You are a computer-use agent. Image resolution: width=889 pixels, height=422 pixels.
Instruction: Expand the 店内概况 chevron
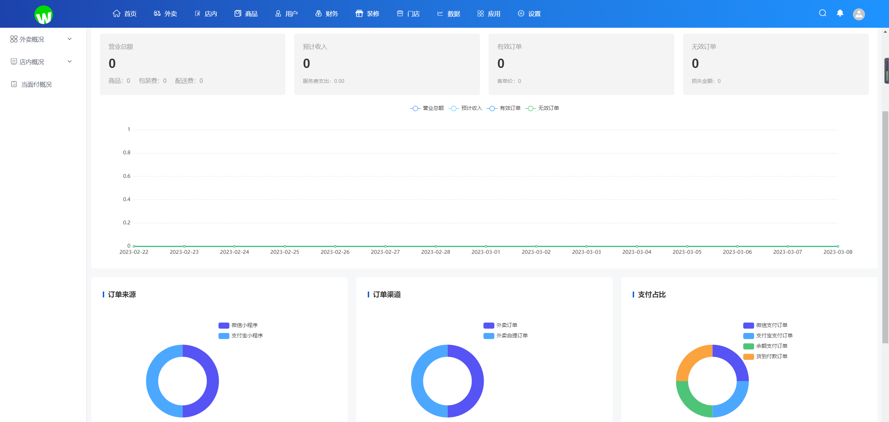click(70, 62)
